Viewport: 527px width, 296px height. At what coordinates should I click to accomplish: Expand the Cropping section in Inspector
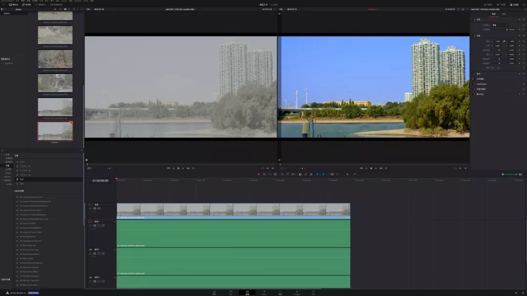coord(479,74)
